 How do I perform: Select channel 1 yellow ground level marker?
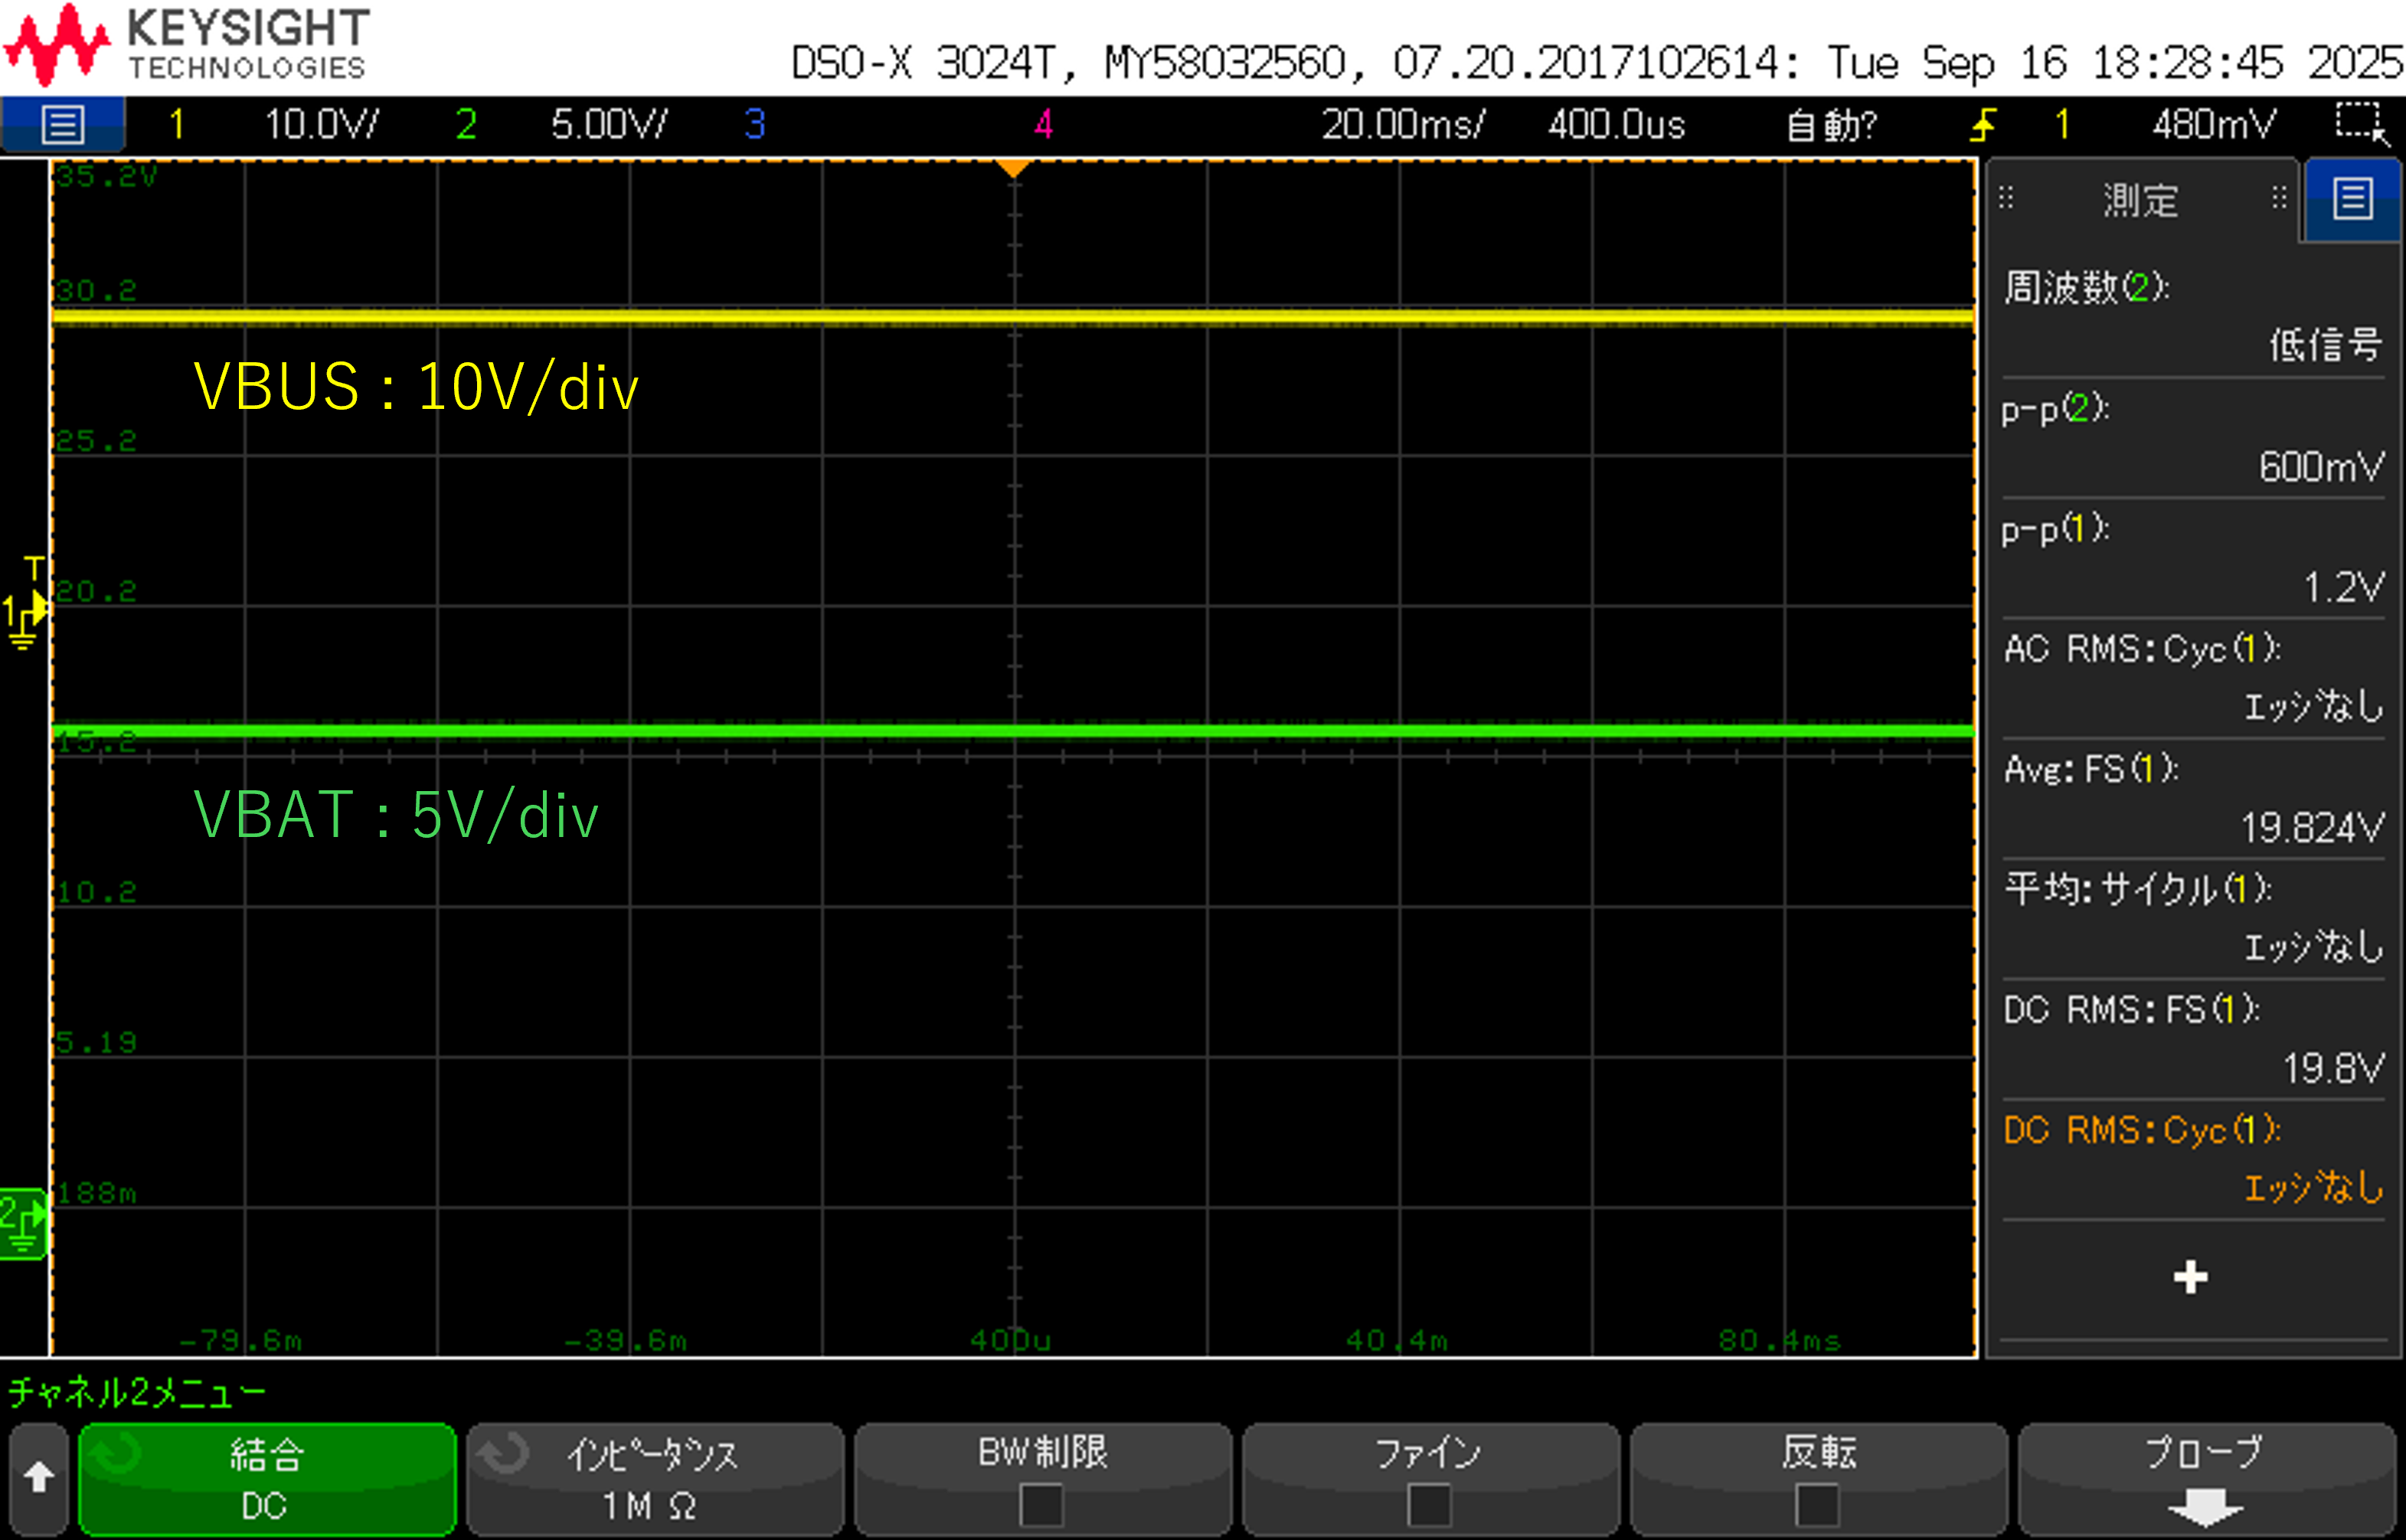pos(24,610)
